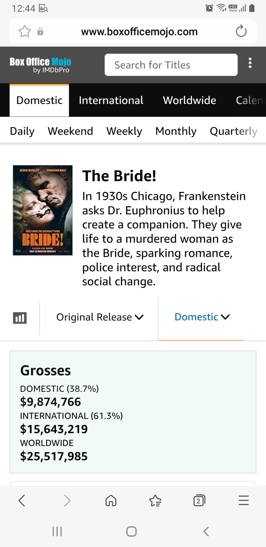Viewport: 266px width, 547px height.
Task: Open the three-dot site menu
Action: click(250, 63)
